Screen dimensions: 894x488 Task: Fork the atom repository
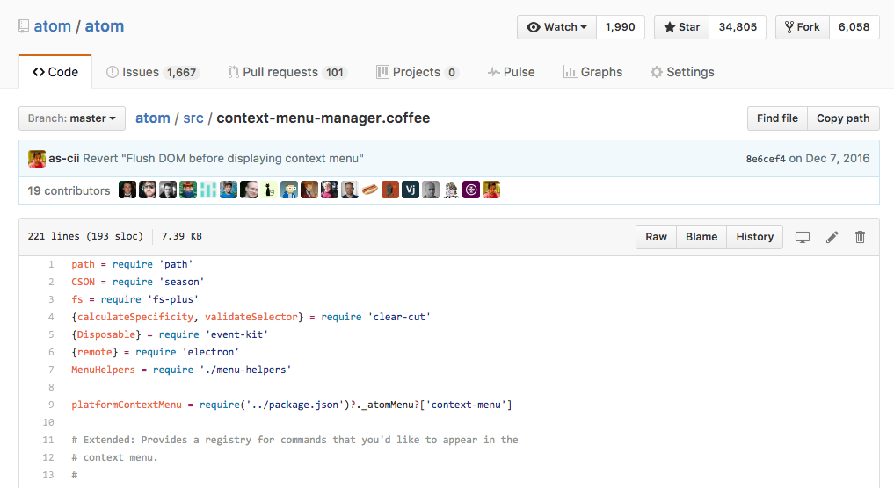pyautogui.click(x=802, y=27)
